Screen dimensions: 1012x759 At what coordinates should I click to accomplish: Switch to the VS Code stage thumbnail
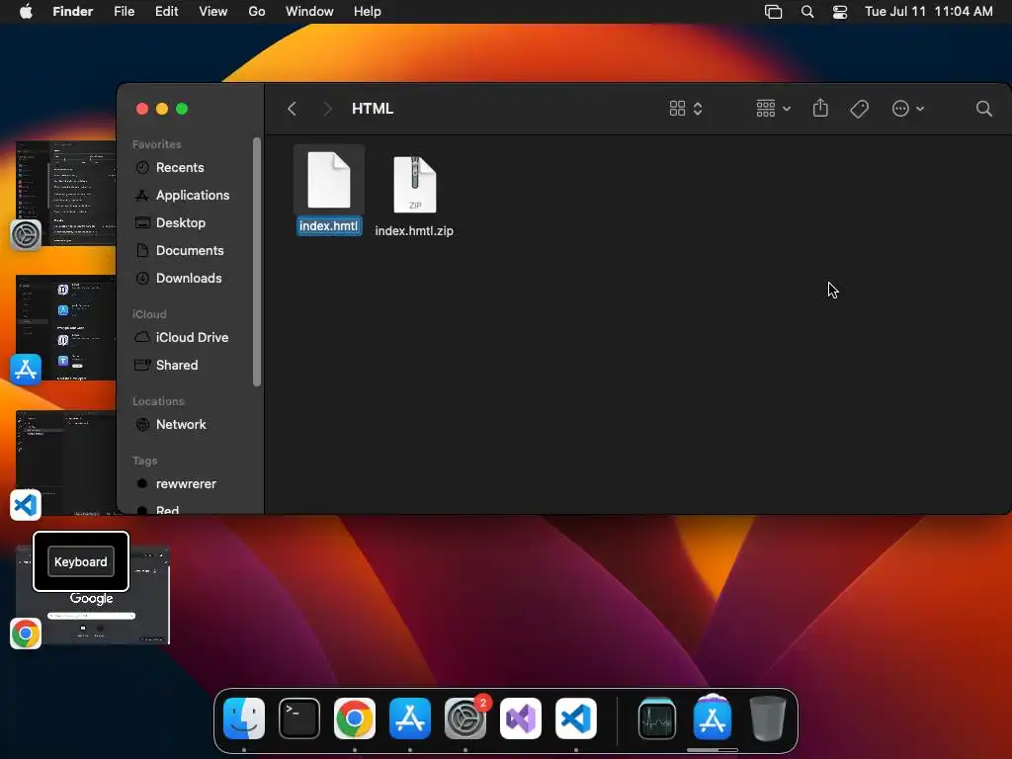click(66, 463)
